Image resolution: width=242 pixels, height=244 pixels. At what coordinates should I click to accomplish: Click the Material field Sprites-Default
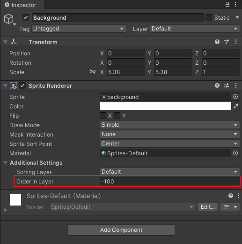click(x=166, y=153)
